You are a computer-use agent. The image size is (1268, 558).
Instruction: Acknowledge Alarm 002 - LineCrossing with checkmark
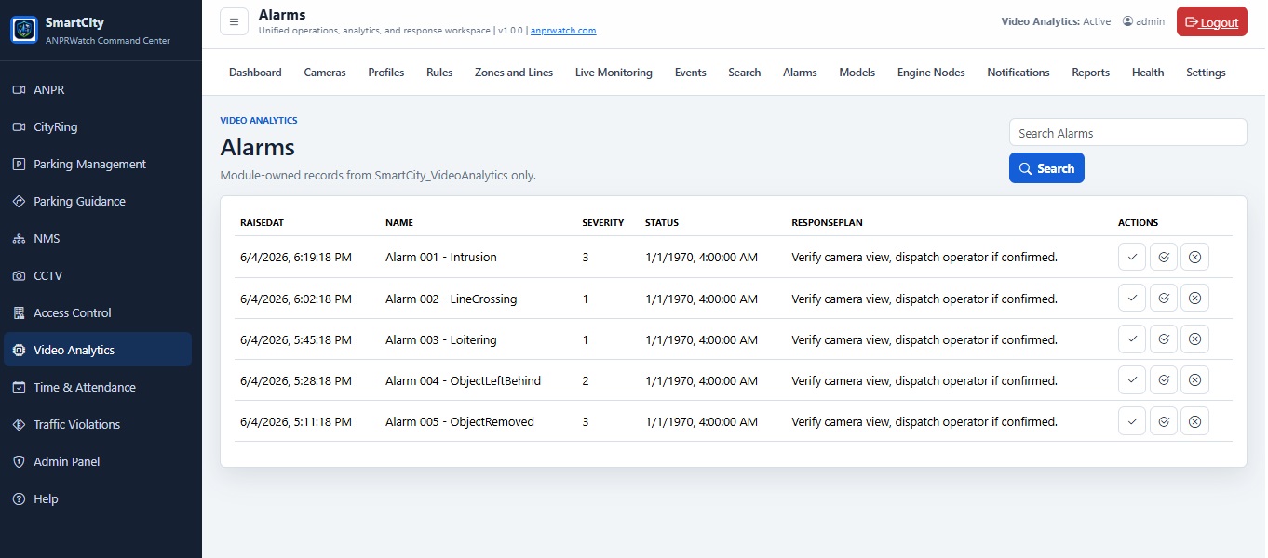(x=1132, y=299)
